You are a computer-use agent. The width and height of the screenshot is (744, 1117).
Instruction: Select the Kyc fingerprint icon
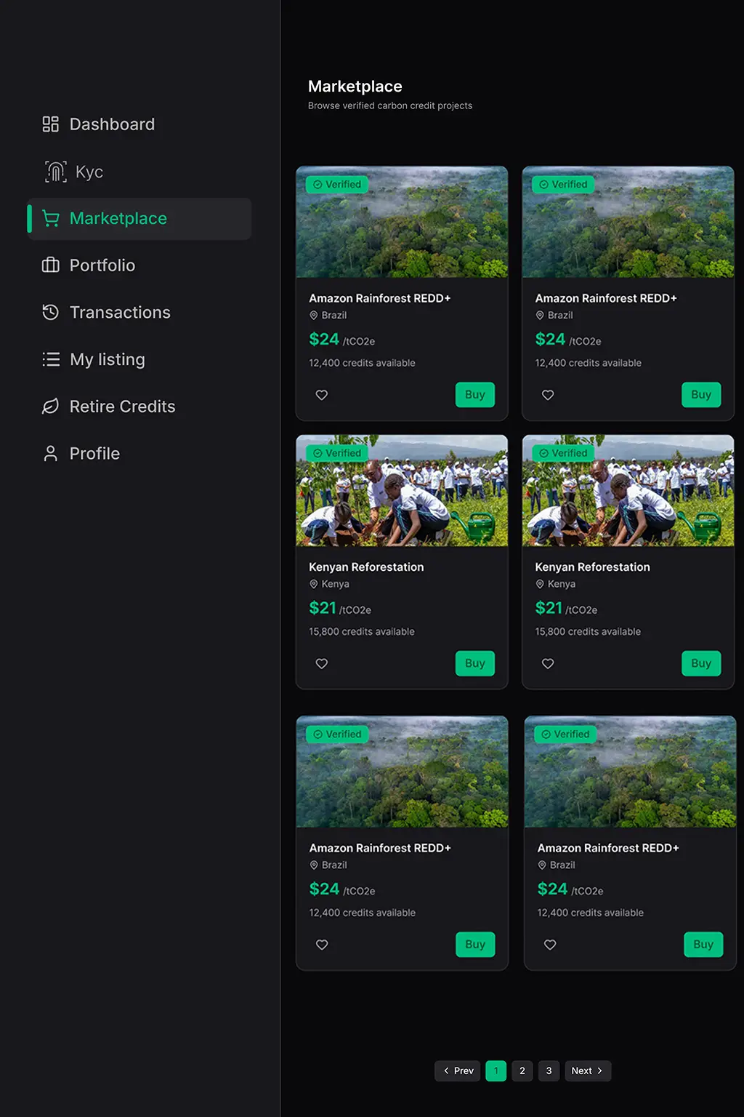point(56,172)
